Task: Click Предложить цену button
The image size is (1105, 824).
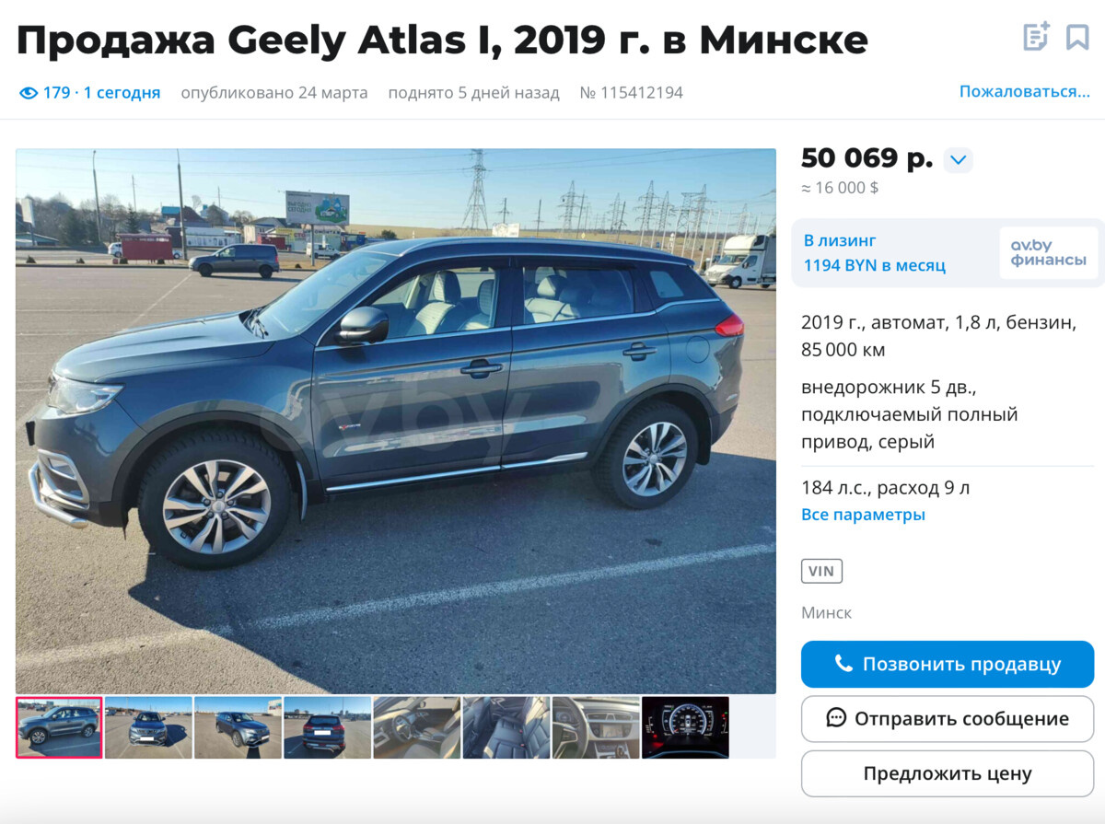Action: 948,773
